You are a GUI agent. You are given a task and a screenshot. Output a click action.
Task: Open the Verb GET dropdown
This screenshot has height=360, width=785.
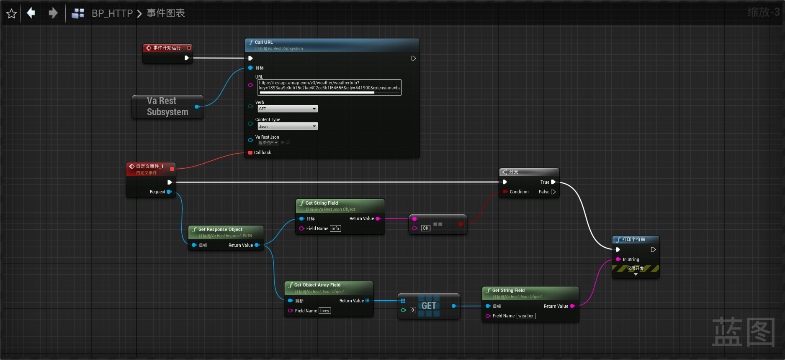[288, 109]
